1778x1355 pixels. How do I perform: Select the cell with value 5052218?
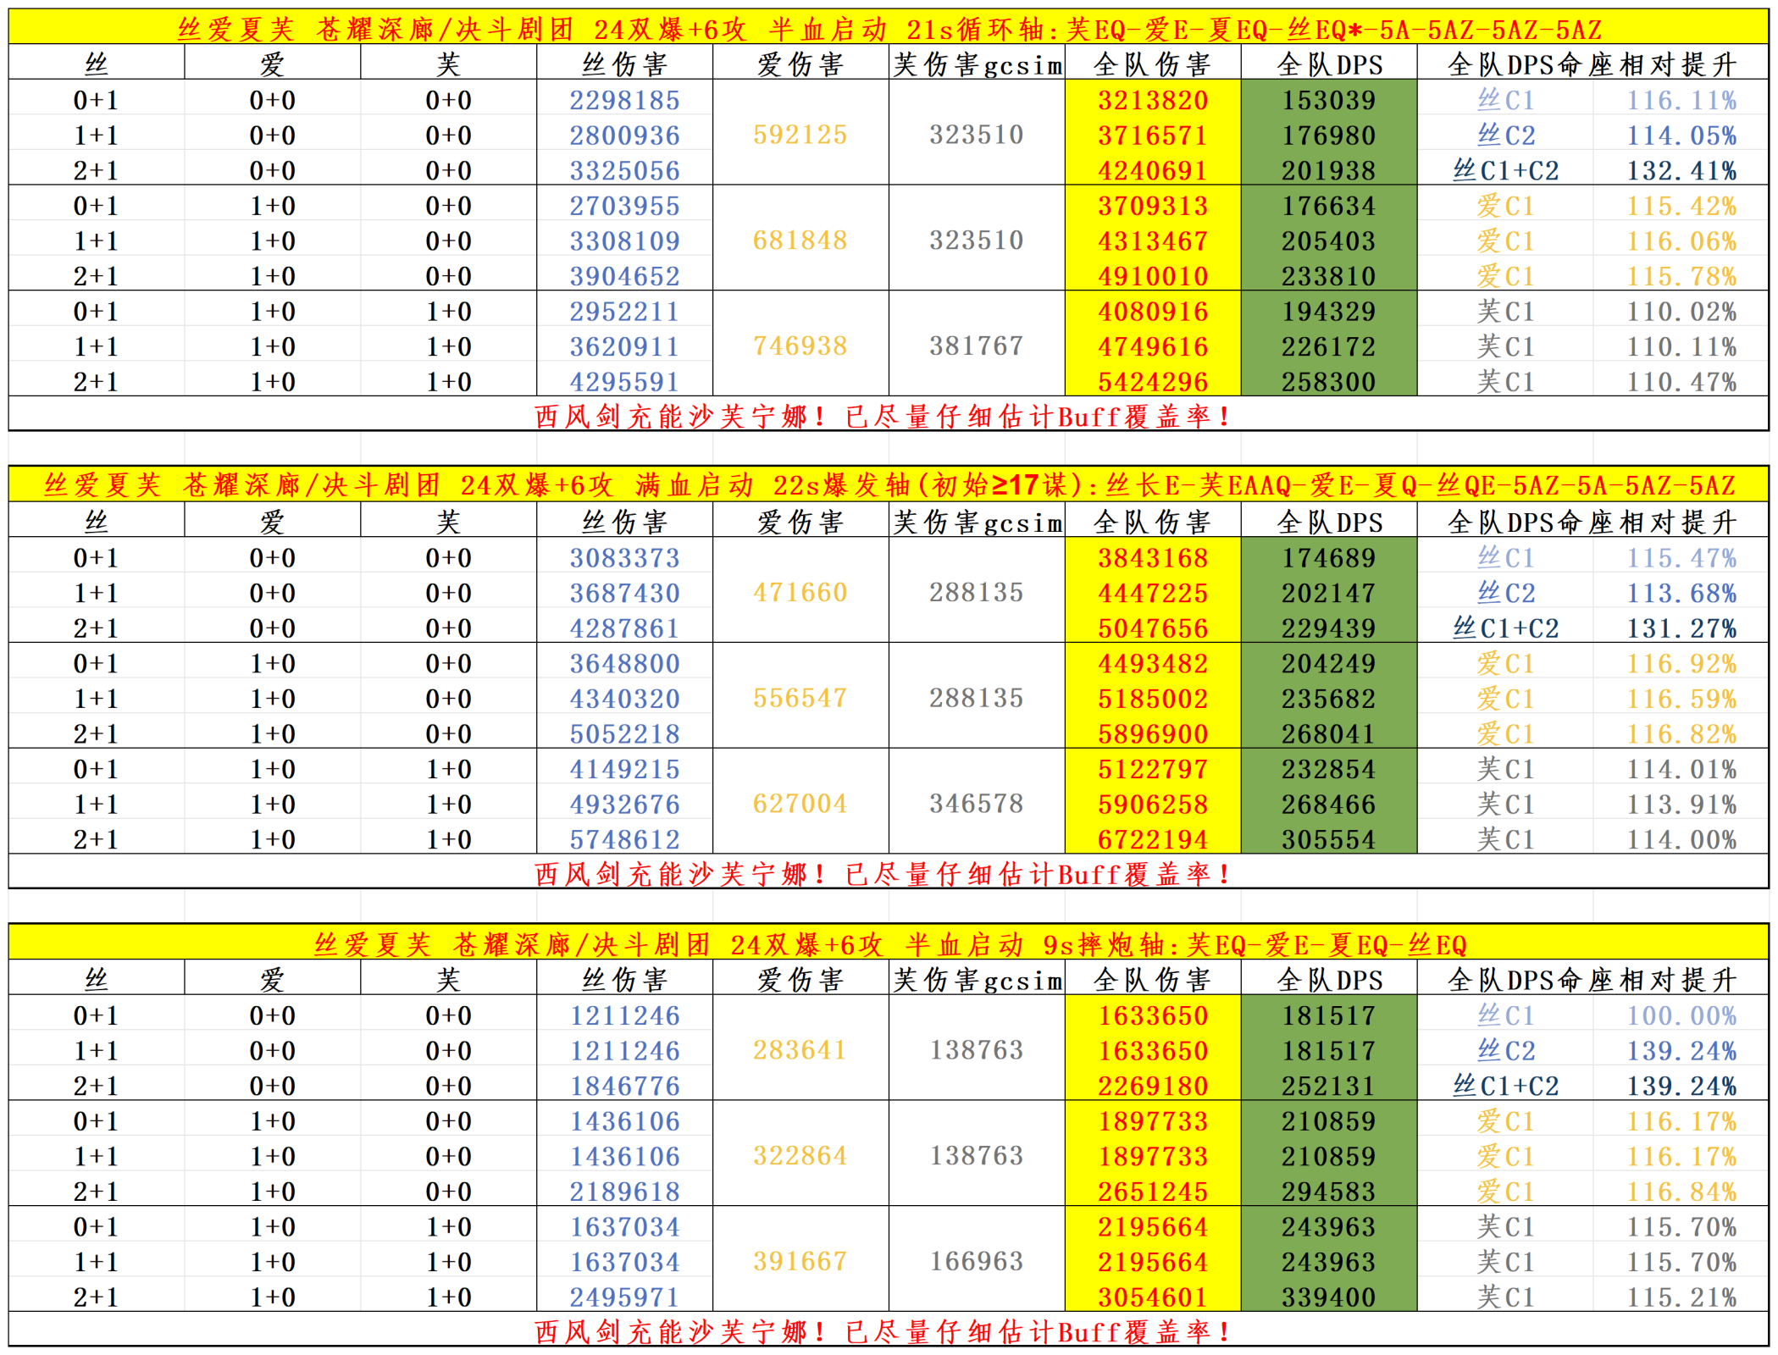click(624, 733)
